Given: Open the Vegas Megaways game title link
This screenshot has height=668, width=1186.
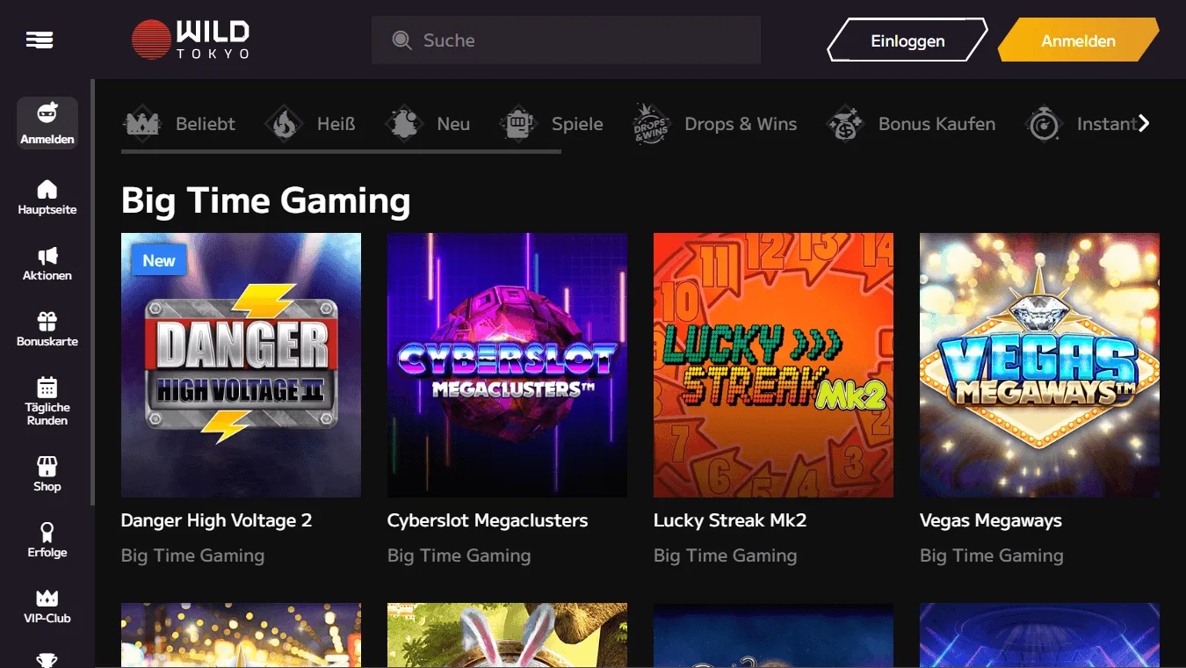Looking at the screenshot, I should (990, 520).
